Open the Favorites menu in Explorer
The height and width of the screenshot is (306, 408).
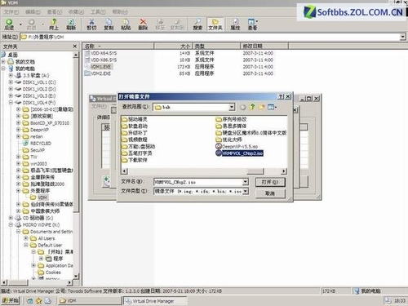coord(76,12)
